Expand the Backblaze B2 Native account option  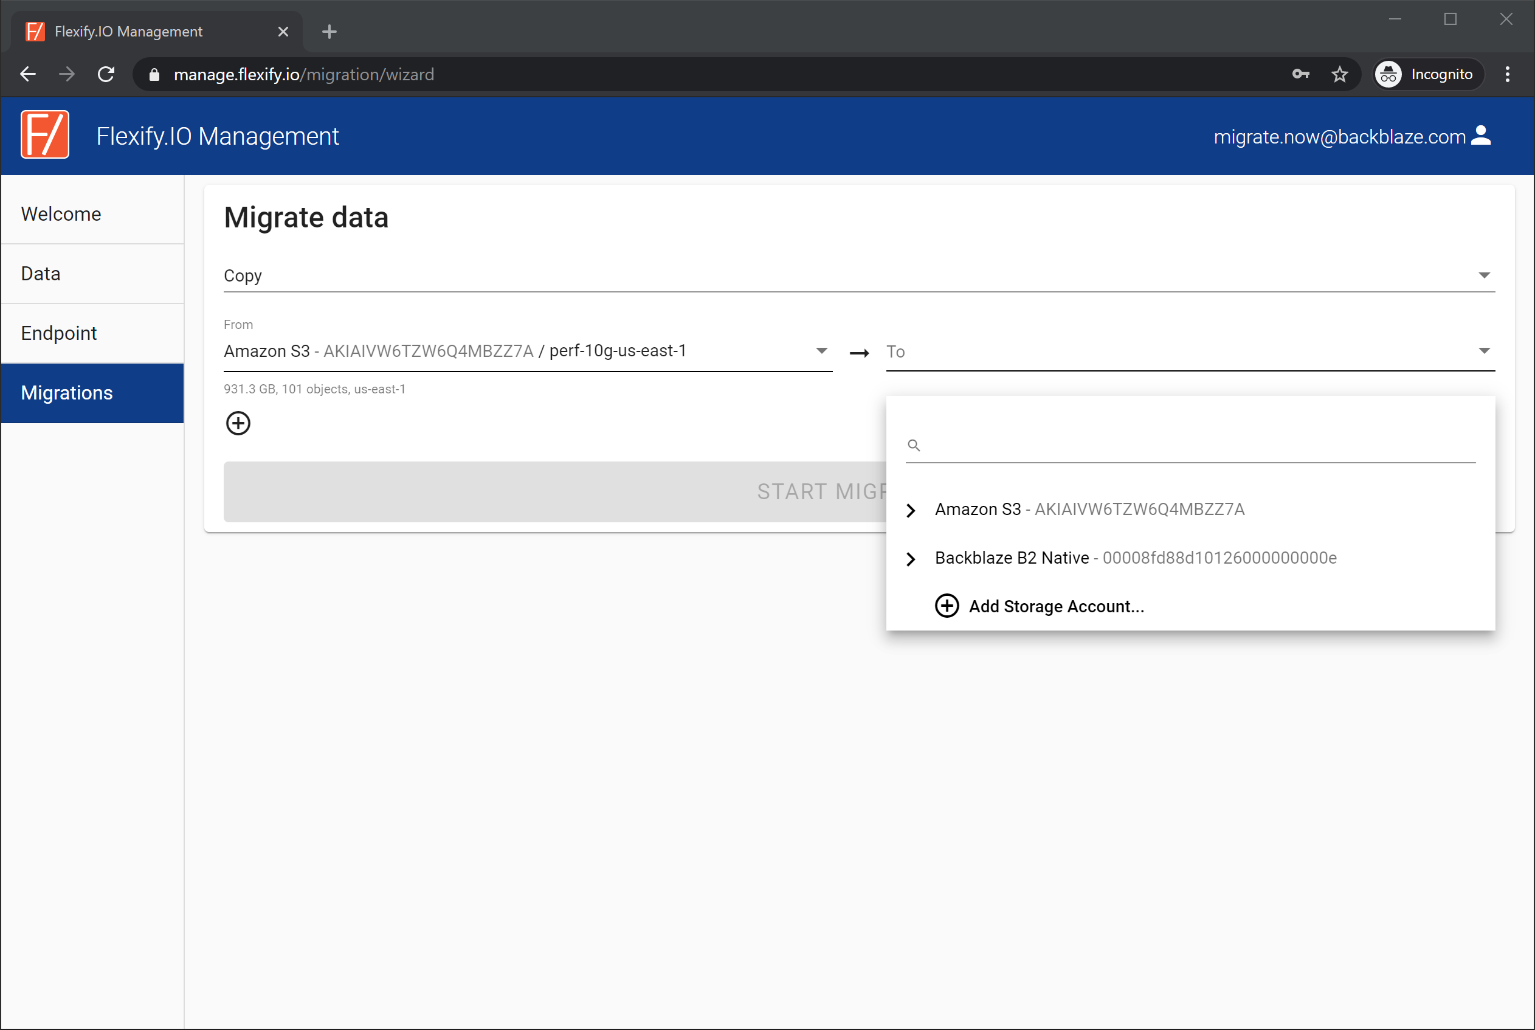pyautogui.click(x=911, y=558)
